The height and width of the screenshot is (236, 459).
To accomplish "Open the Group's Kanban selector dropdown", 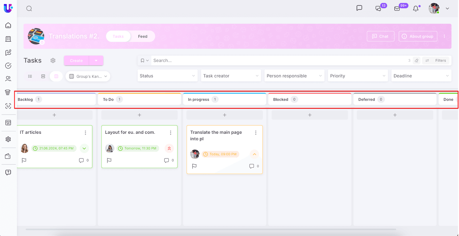I will click(x=88, y=76).
